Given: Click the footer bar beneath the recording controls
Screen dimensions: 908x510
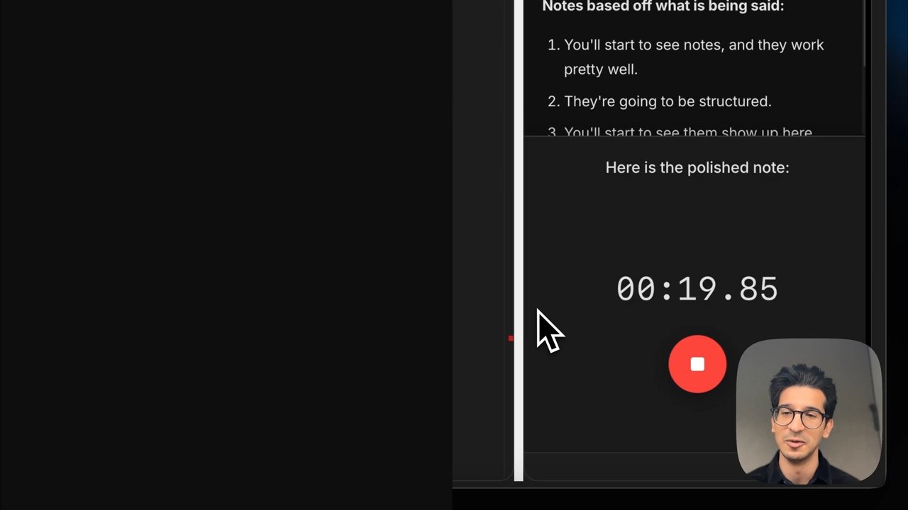Looking at the screenshot, I should [x=631, y=466].
